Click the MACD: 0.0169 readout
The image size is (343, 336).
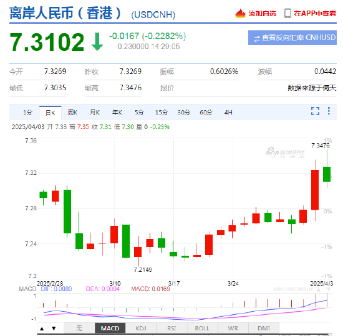(x=151, y=289)
